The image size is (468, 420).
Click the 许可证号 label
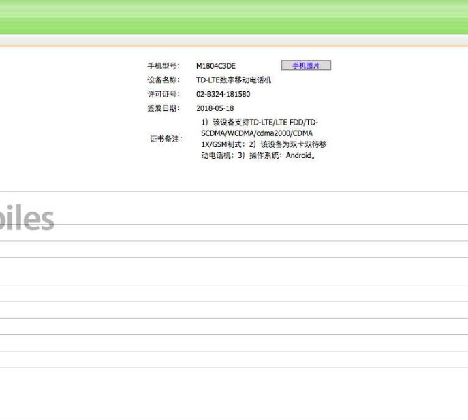click(163, 94)
